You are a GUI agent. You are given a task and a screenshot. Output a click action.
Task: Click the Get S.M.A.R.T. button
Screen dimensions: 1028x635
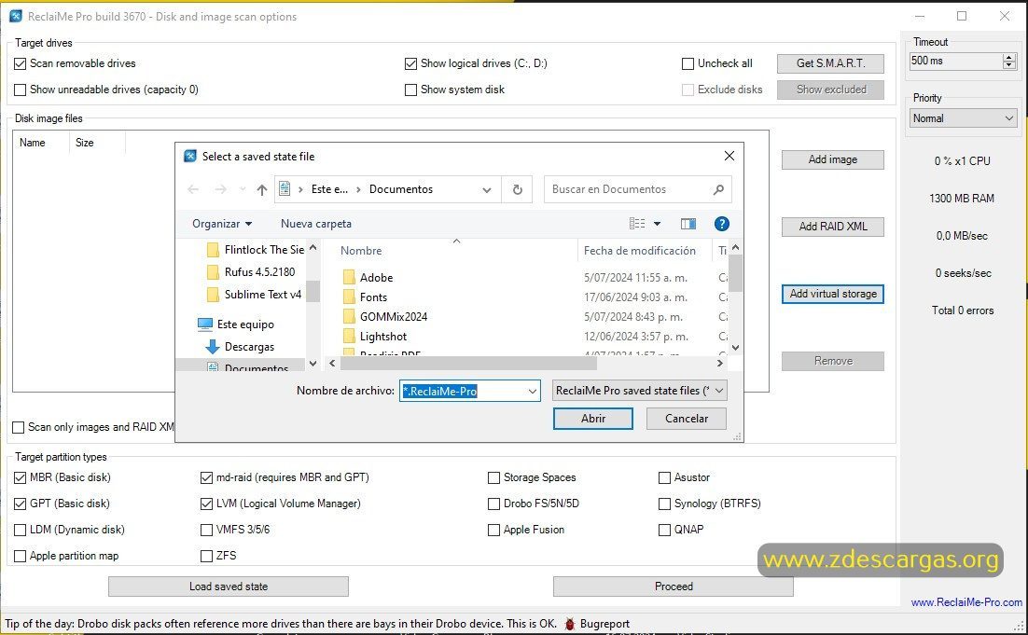click(830, 63)
